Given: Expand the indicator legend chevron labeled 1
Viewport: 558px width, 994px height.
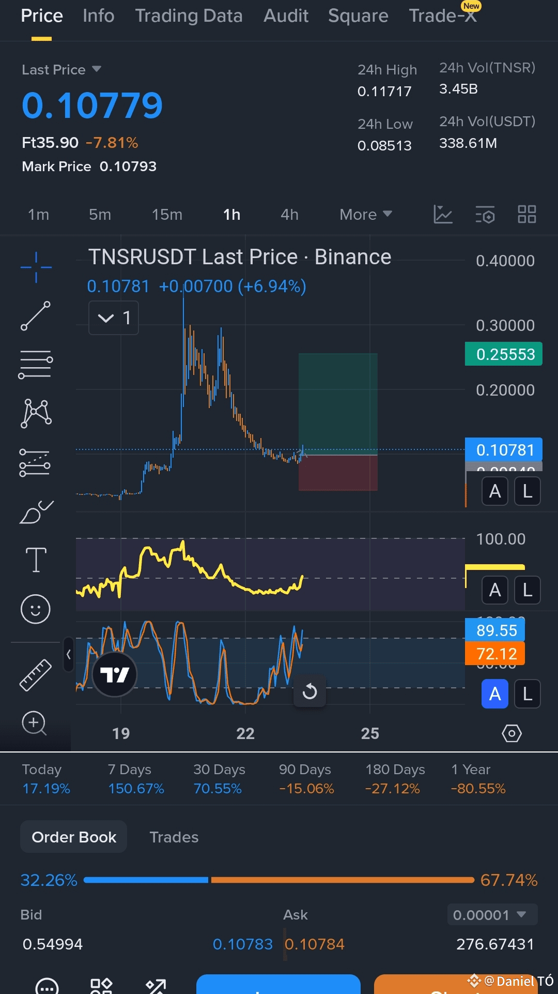Looking at the screenshot, I should pos(114,318).
